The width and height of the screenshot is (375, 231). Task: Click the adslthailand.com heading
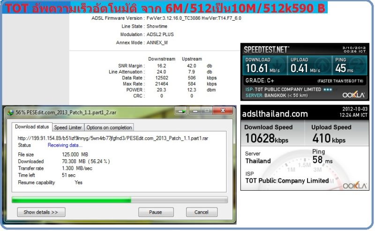[275, 114]
